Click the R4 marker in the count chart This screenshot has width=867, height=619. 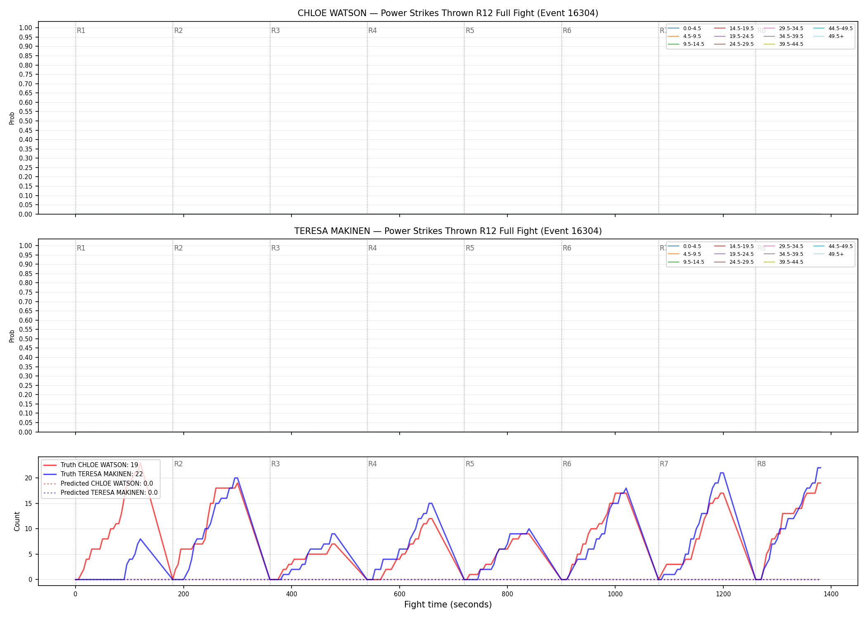click(x=372, y=464)
